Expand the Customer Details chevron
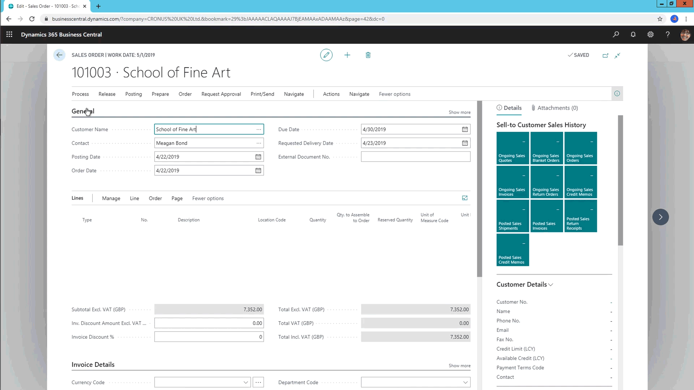This screenshot has width=694, height=390. [x=551, y=285]
